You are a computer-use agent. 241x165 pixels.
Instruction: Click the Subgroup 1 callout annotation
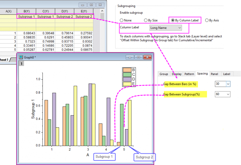pos(104,157)
